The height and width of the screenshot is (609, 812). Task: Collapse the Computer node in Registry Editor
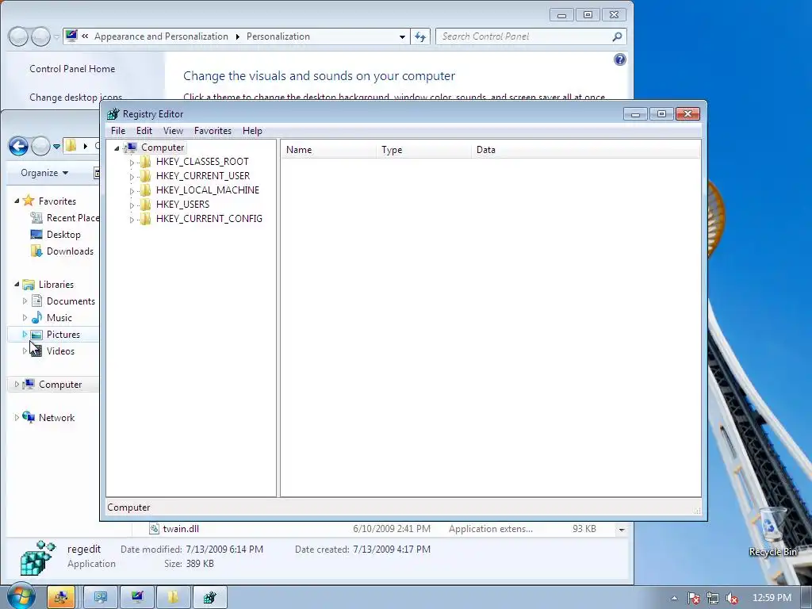coord(117,148)
